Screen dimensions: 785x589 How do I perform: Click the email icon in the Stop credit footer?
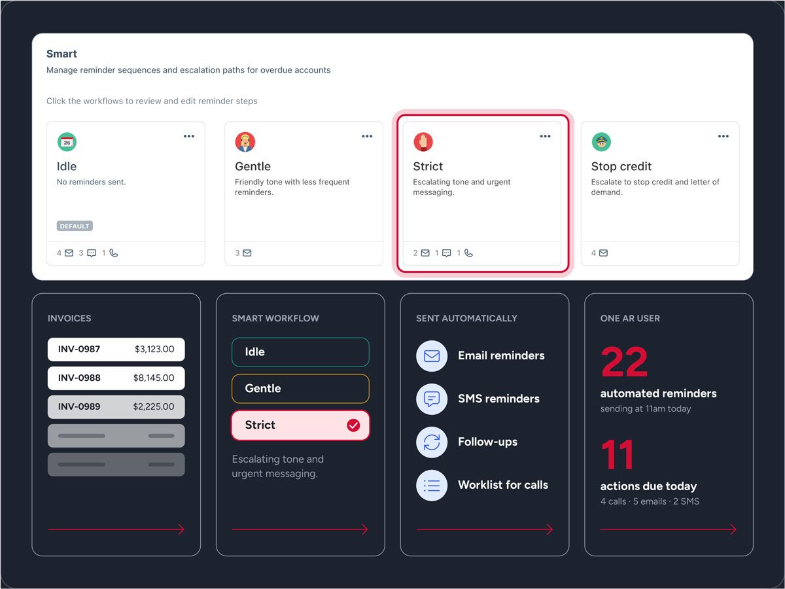603,253
